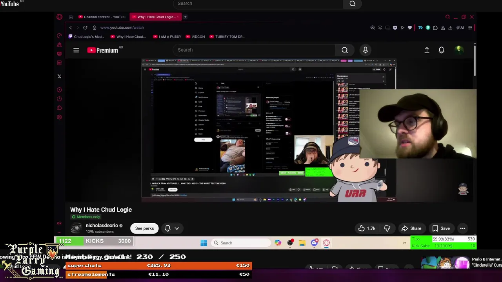Select the Why I Hate Chud Logic tab
502x282 pixels.
[155, 17]
